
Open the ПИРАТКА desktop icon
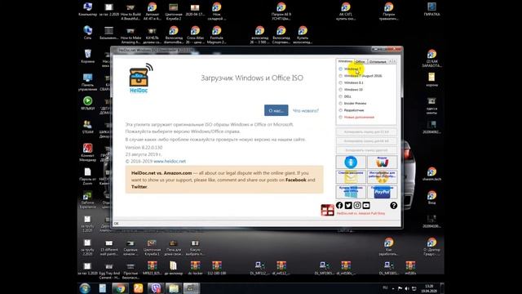coord(431,9)
